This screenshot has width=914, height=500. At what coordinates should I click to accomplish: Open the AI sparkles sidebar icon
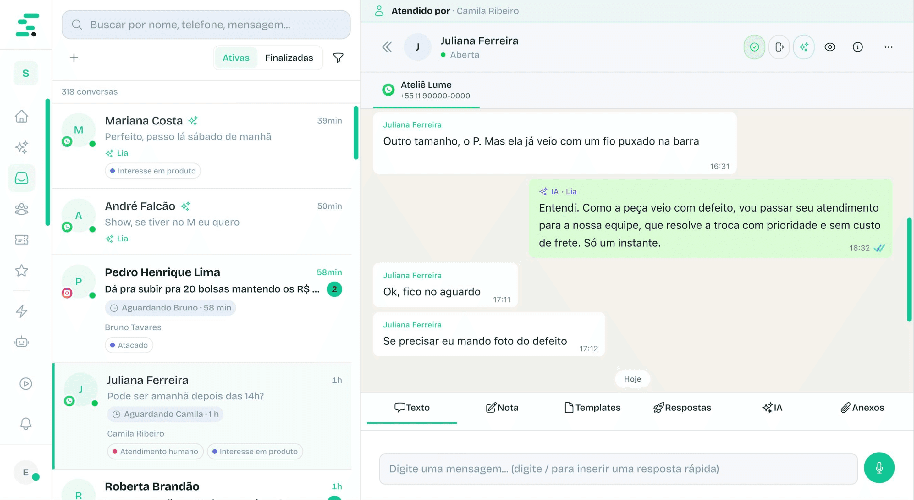click(x=22, y=147)
